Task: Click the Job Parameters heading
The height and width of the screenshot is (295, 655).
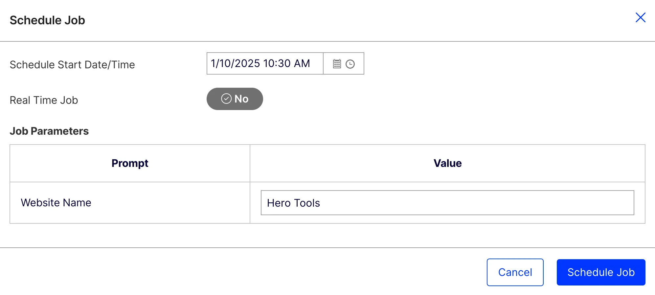Action: tap(49, 131)
